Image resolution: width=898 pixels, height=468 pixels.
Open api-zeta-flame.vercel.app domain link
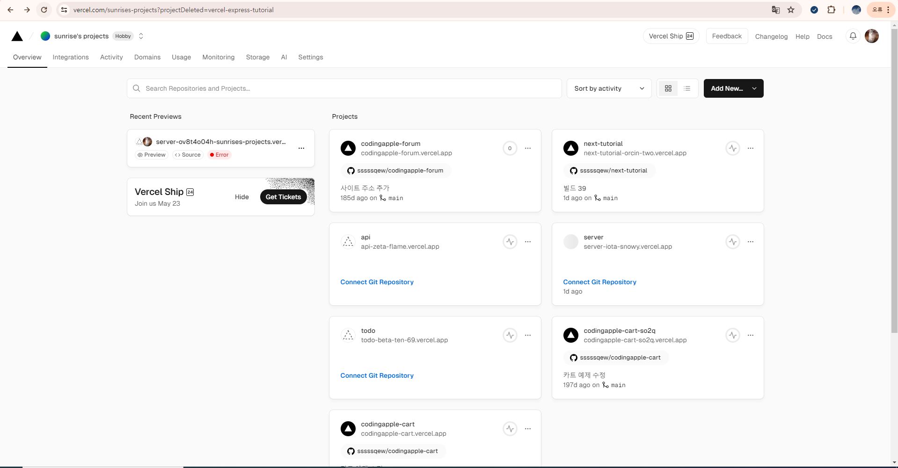coord(400,246)
